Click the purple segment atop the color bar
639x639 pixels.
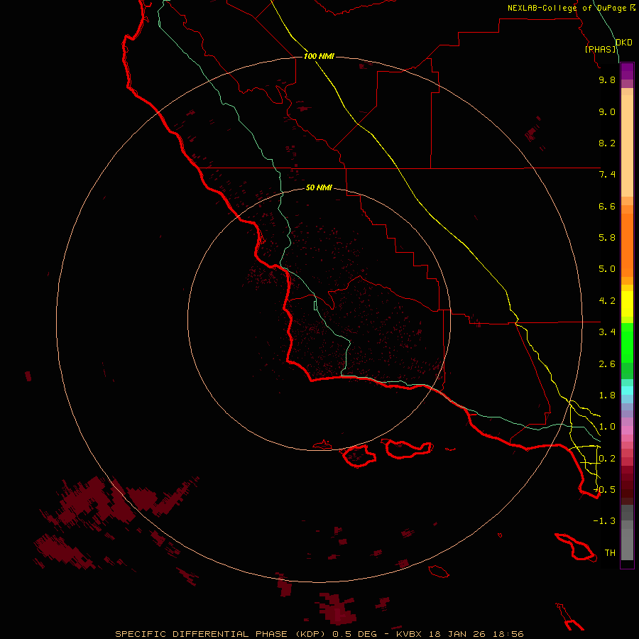click(x=627, y=71)
